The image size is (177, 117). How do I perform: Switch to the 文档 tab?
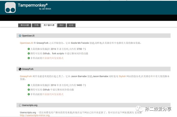(x=36, y=25)
